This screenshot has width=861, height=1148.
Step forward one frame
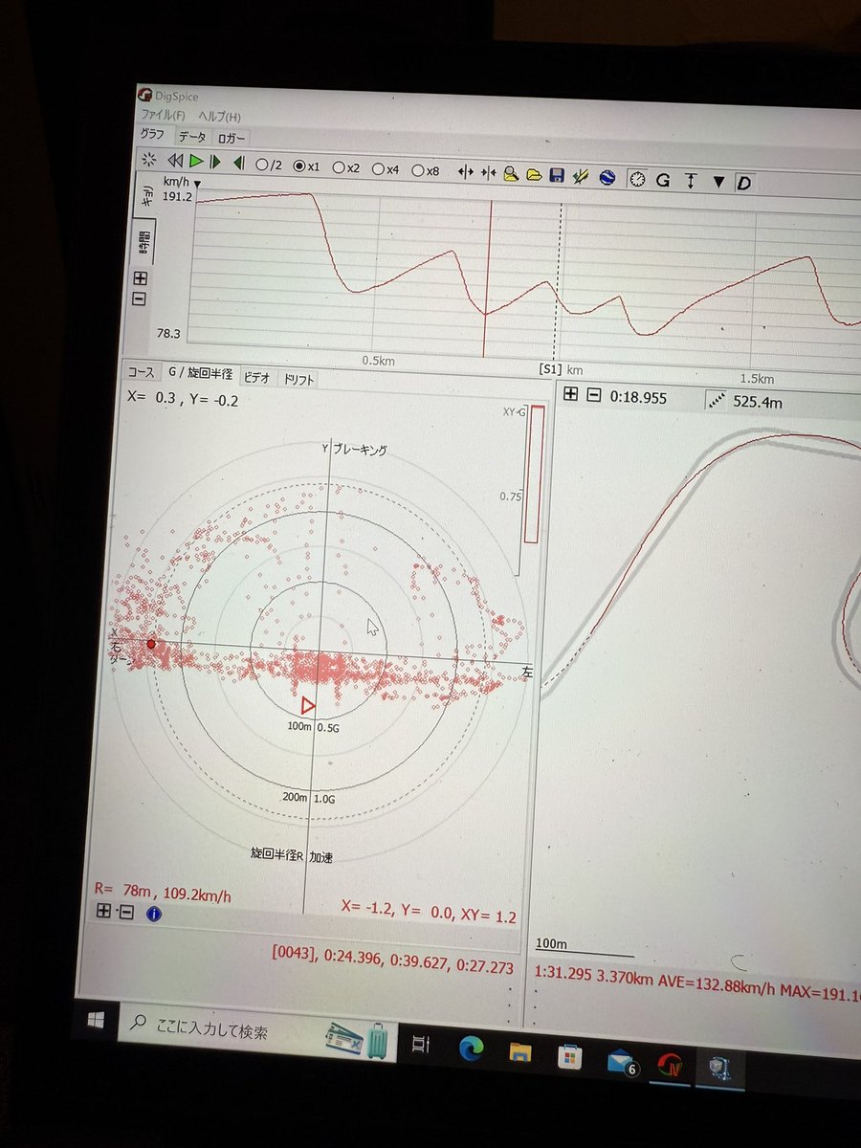216,163
